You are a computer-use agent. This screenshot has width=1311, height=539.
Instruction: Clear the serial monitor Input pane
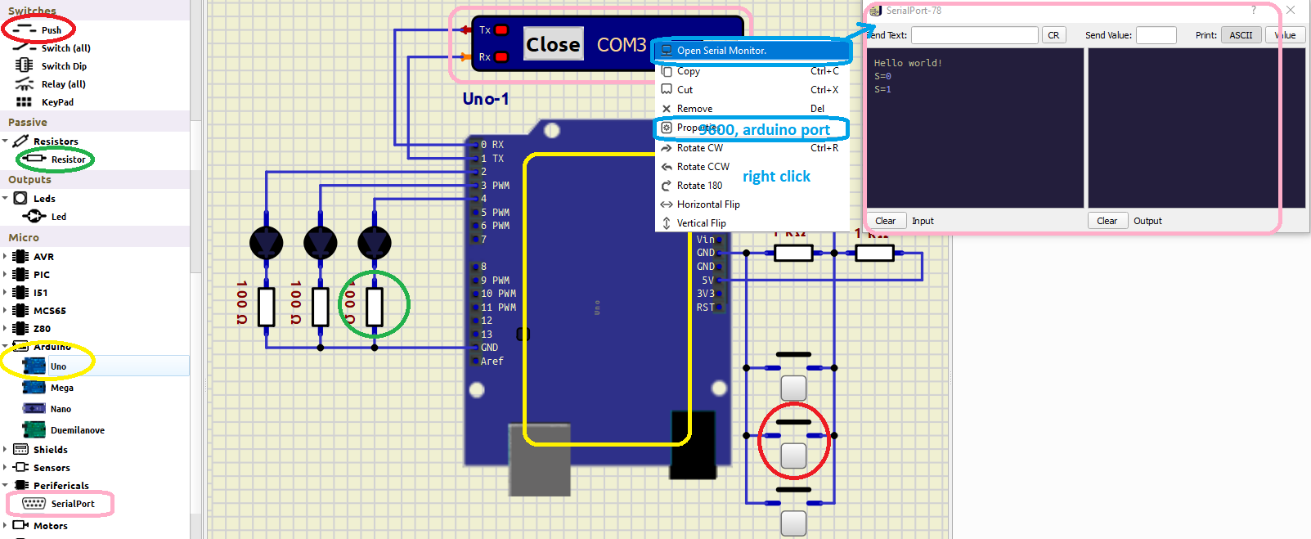coord(886,221)
